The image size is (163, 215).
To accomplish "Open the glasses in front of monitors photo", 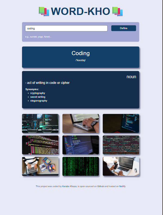I will pyautogui.click(x=40, y=124).
